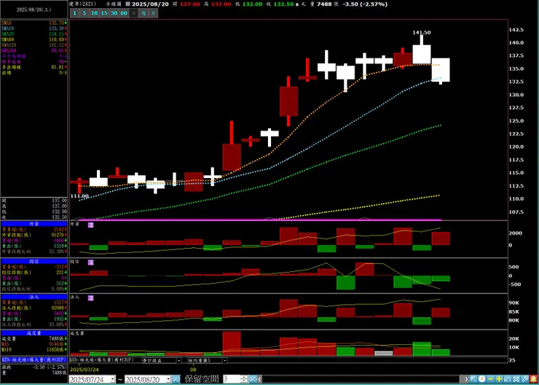Switch to the 60-minute interval

coord(124,13)
